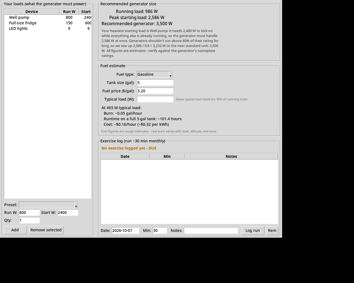Select the Well pump row
This screenshot has height=283, width=354.
coord(47,17)
